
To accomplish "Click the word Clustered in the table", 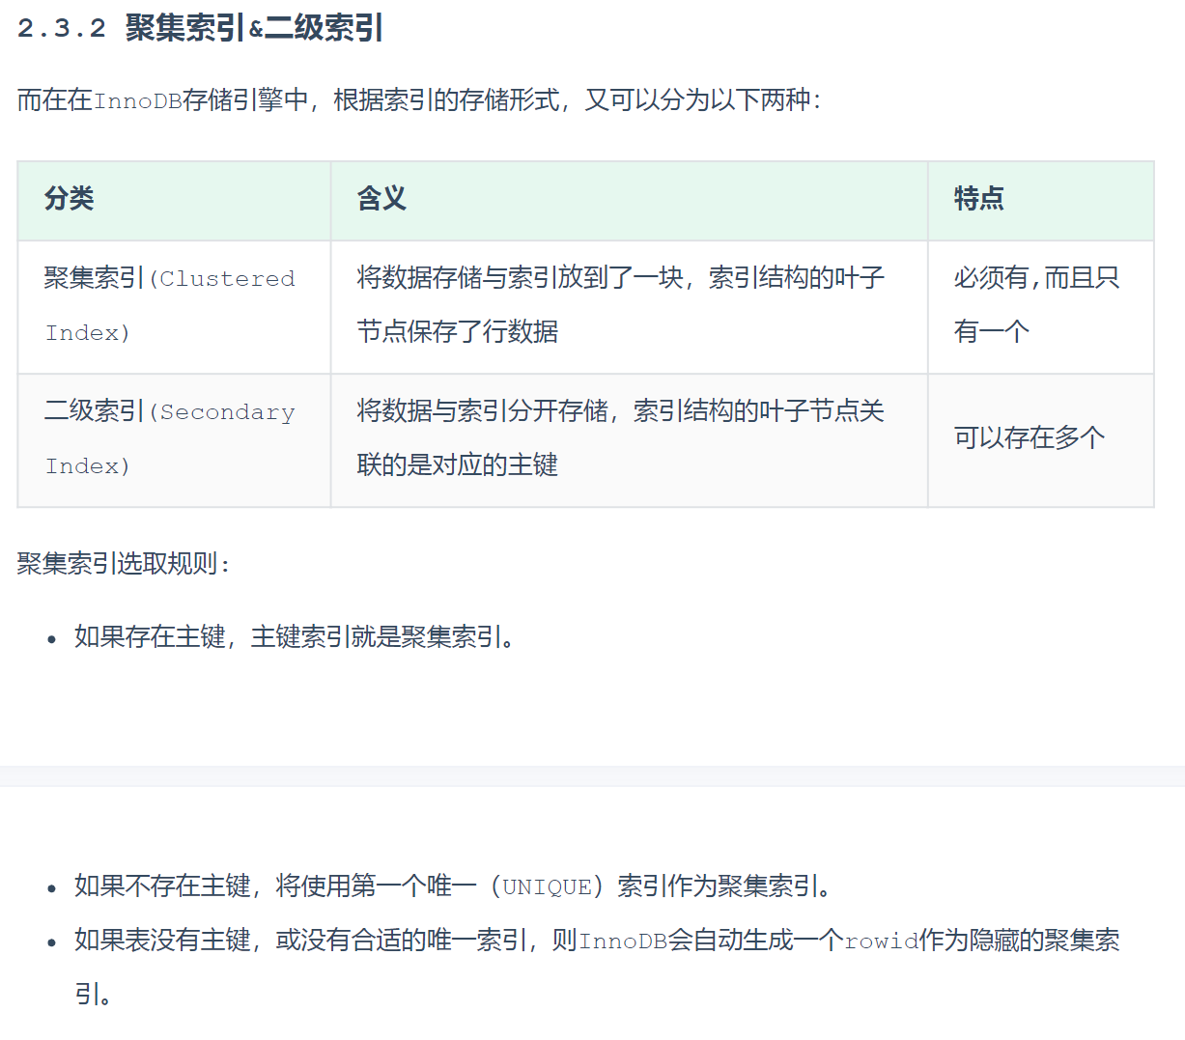I will pos(227,279).
